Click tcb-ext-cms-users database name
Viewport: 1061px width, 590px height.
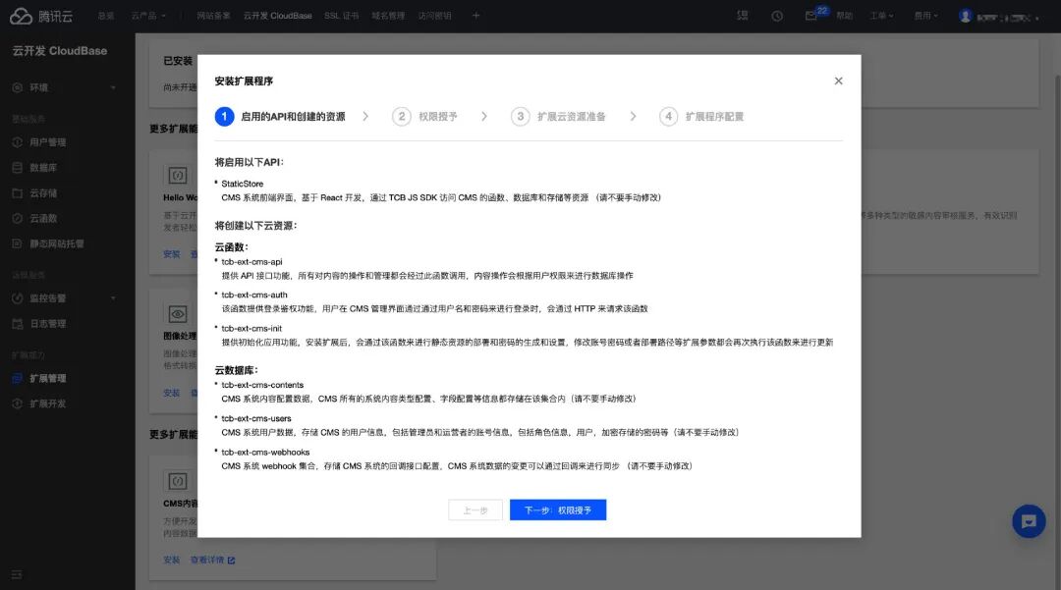[x=256, y=418]
